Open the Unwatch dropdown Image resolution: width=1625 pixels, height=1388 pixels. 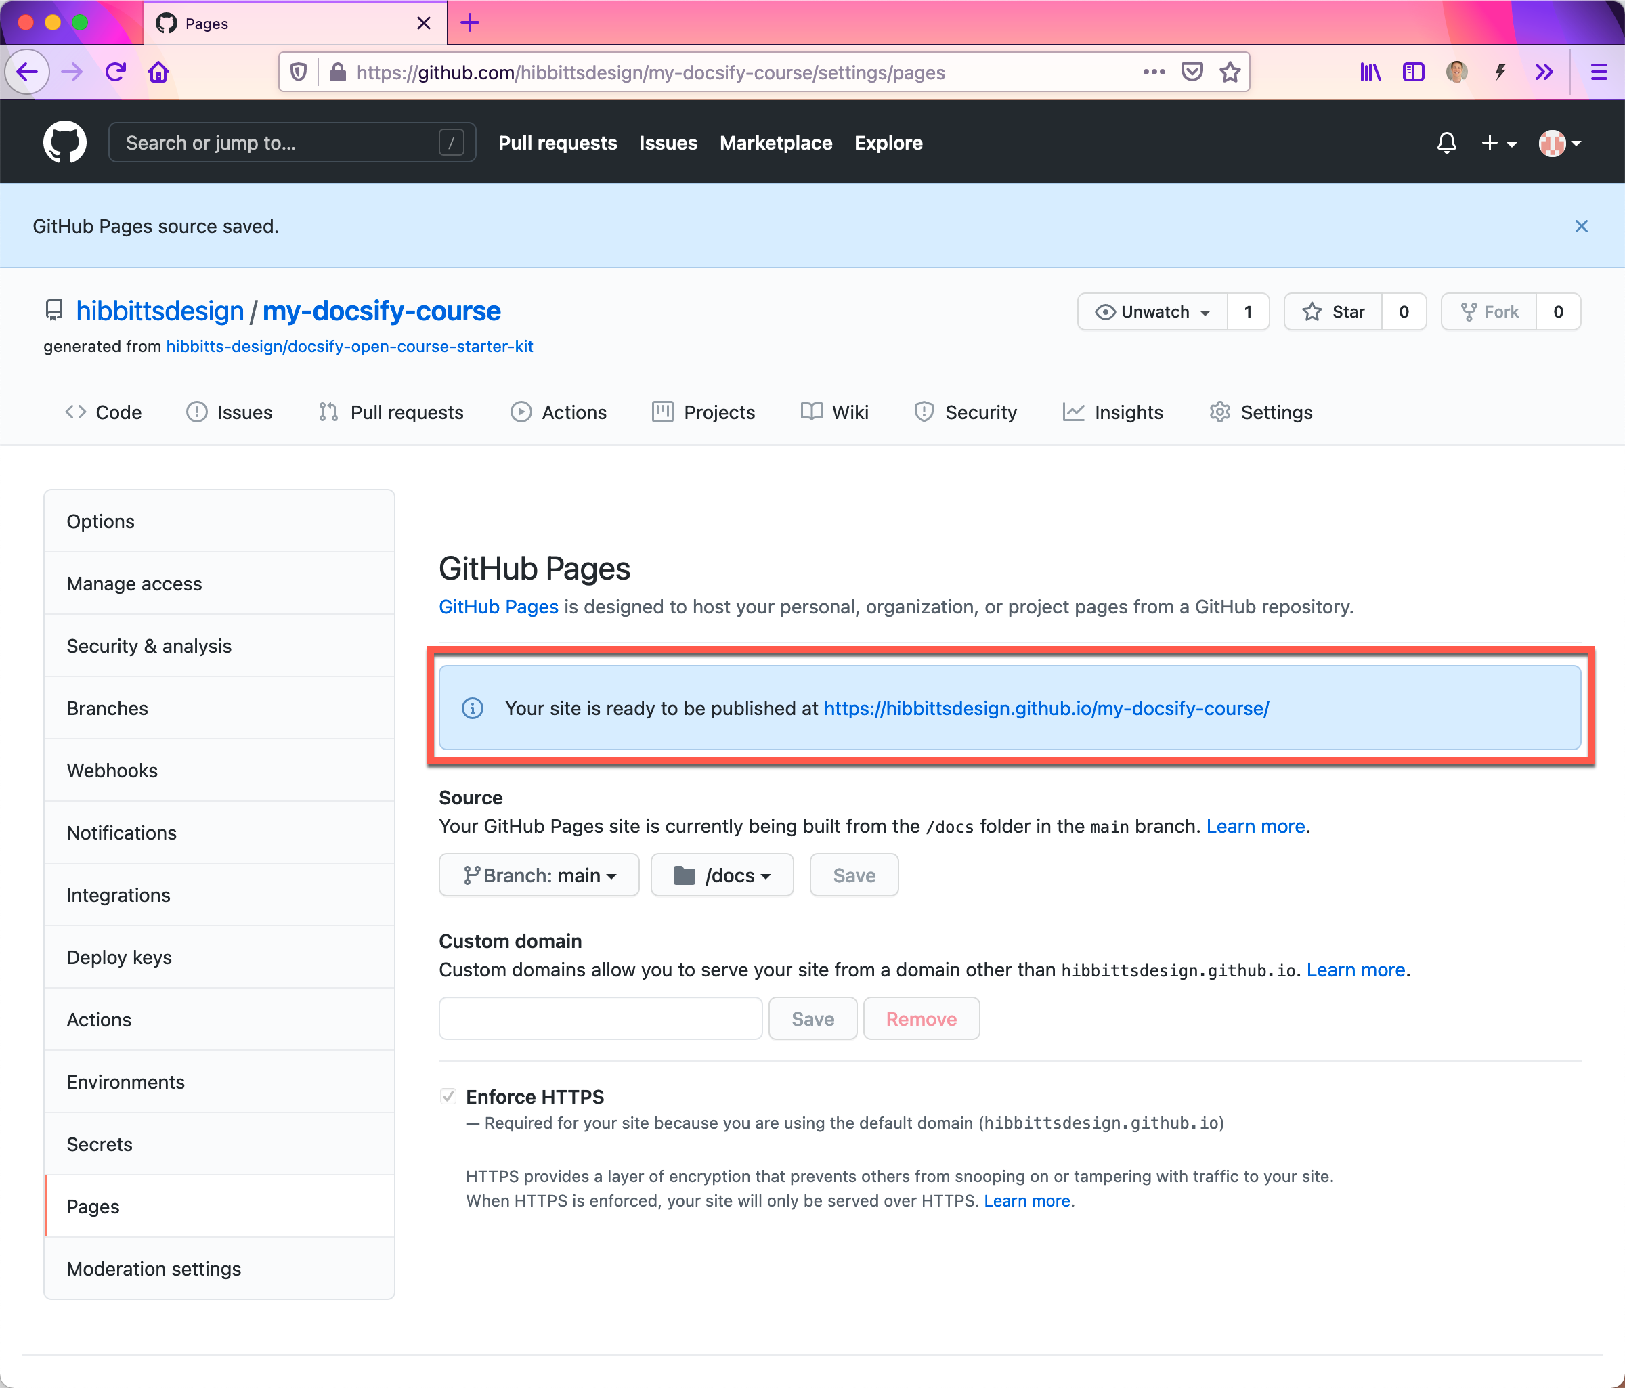pyautogui.click(x=1153, y=311)
